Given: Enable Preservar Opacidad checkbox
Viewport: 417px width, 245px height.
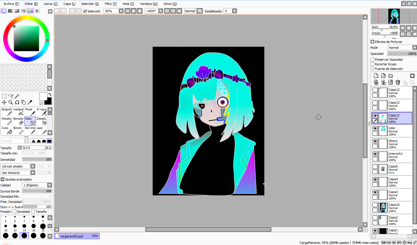Looking at the screenshot, I should 372,60.
